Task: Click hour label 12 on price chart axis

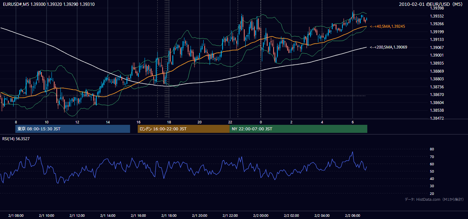Action: 77,122
